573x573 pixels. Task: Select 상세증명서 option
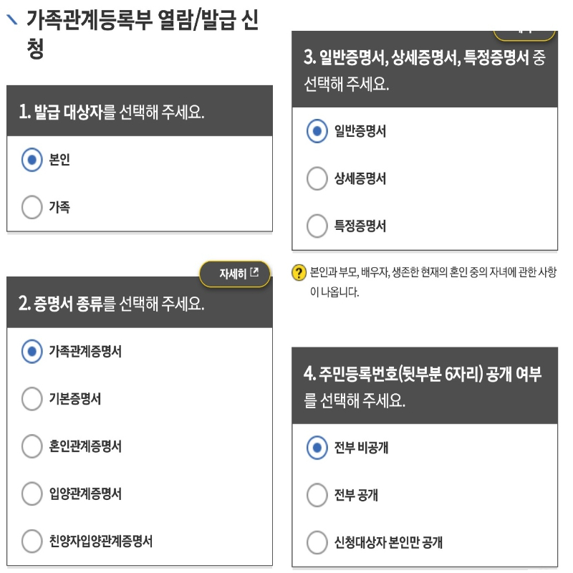point(317,178)
